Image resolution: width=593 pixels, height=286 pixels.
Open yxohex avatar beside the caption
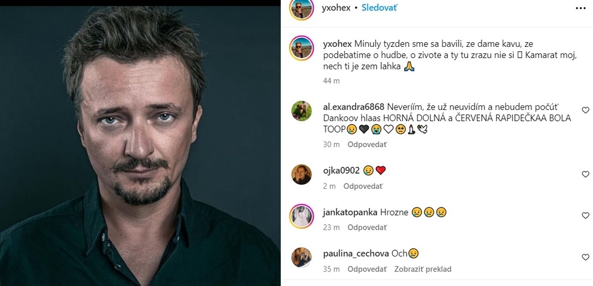tap(301, 48)
